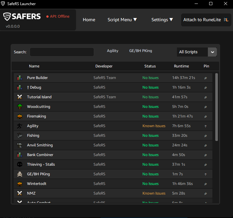This screenshot has height=218, width=233.
Task: Click Known Issues status for NMZ
Action: pos(154,193)
